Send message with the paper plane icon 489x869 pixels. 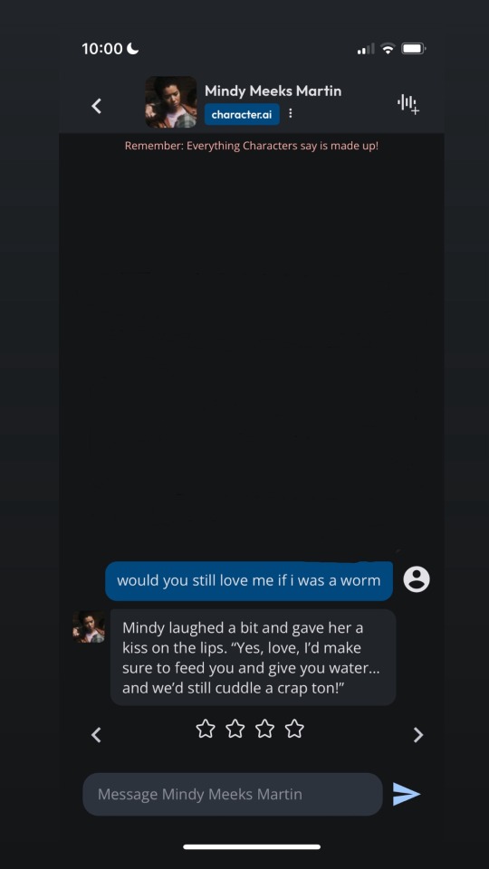point(407,794)
